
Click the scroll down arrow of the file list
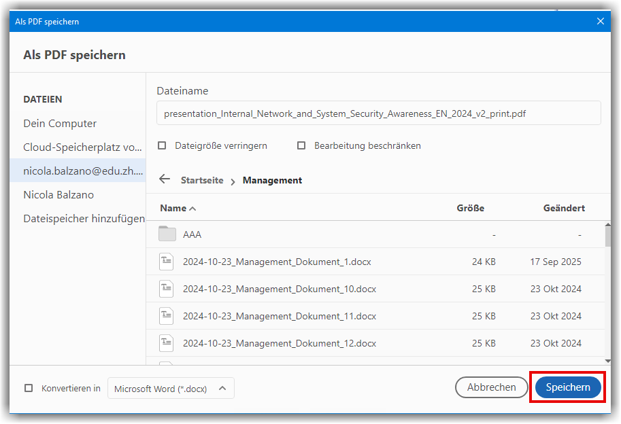pyautogui.click(x=607, y=361)
